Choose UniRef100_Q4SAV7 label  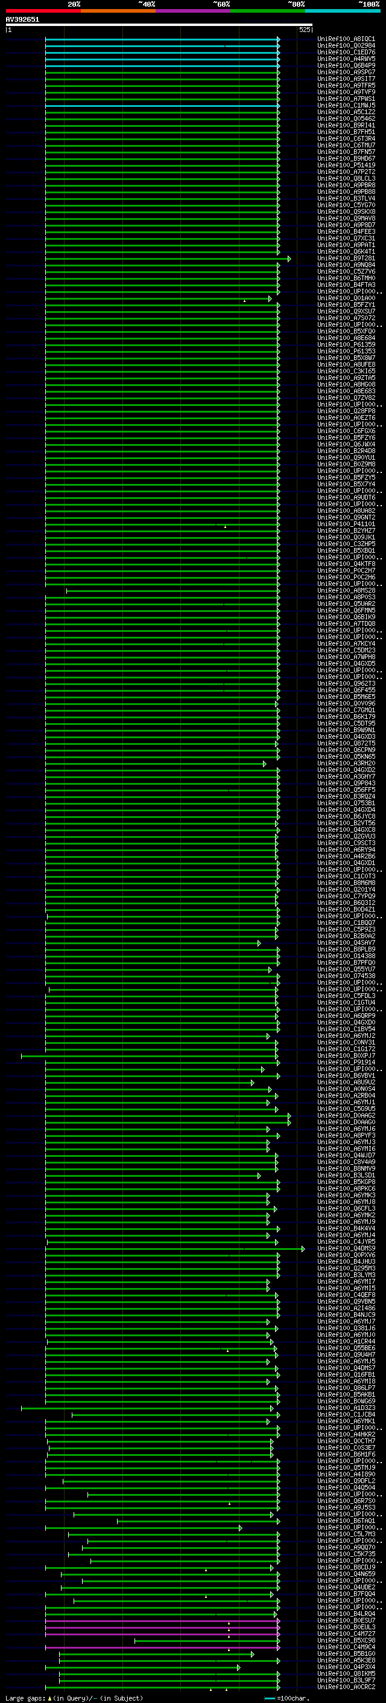coord(346,943)
